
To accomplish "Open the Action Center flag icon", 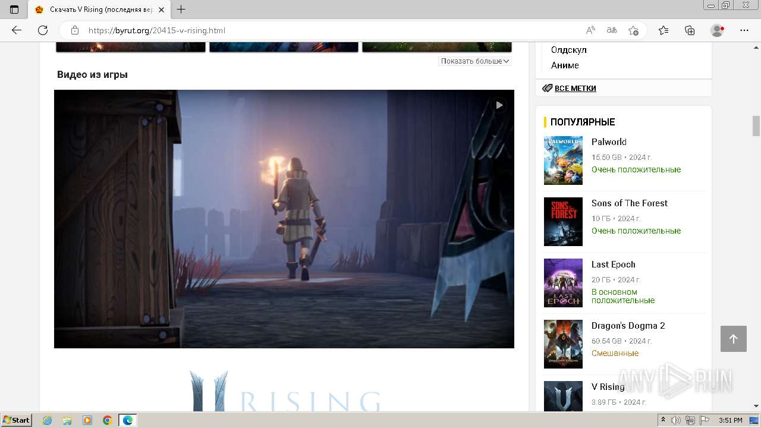I will coord(705,420).
